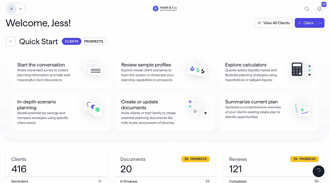330x183 pixels.
Task: Expand the sidebar with double chevron
Action: tap(21, 9)
